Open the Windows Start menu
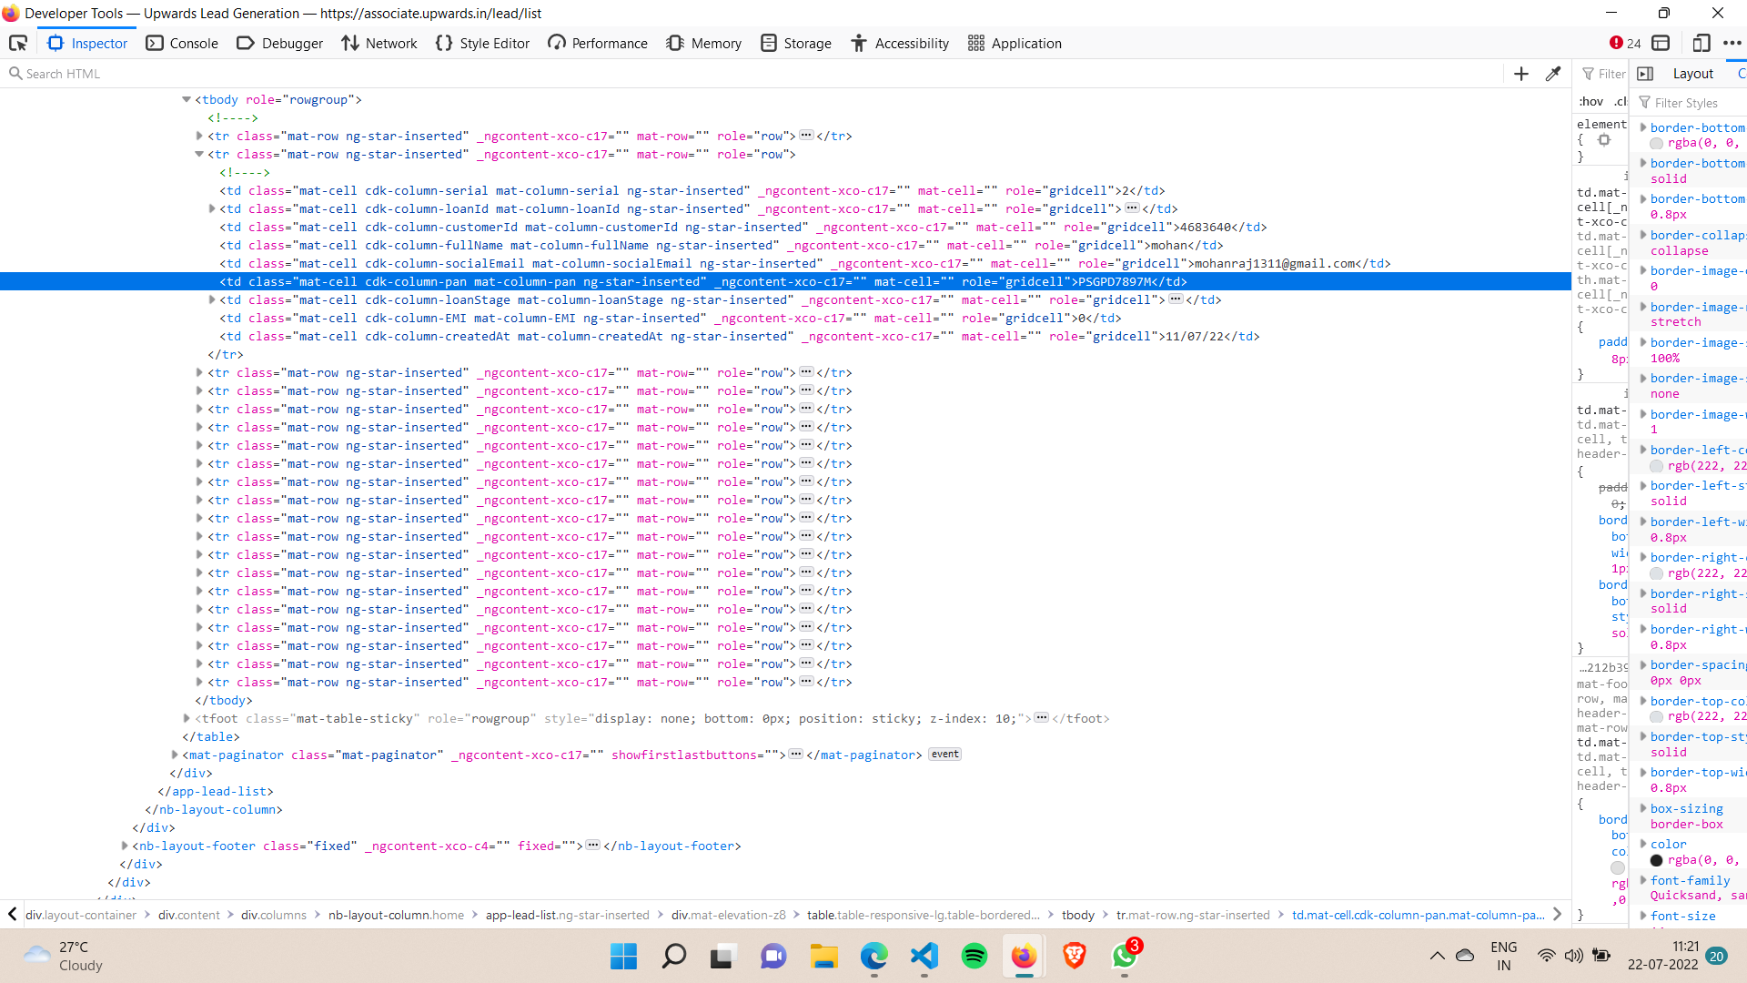Viewport: 1747px width, 983px height. [x=623, y=956]
